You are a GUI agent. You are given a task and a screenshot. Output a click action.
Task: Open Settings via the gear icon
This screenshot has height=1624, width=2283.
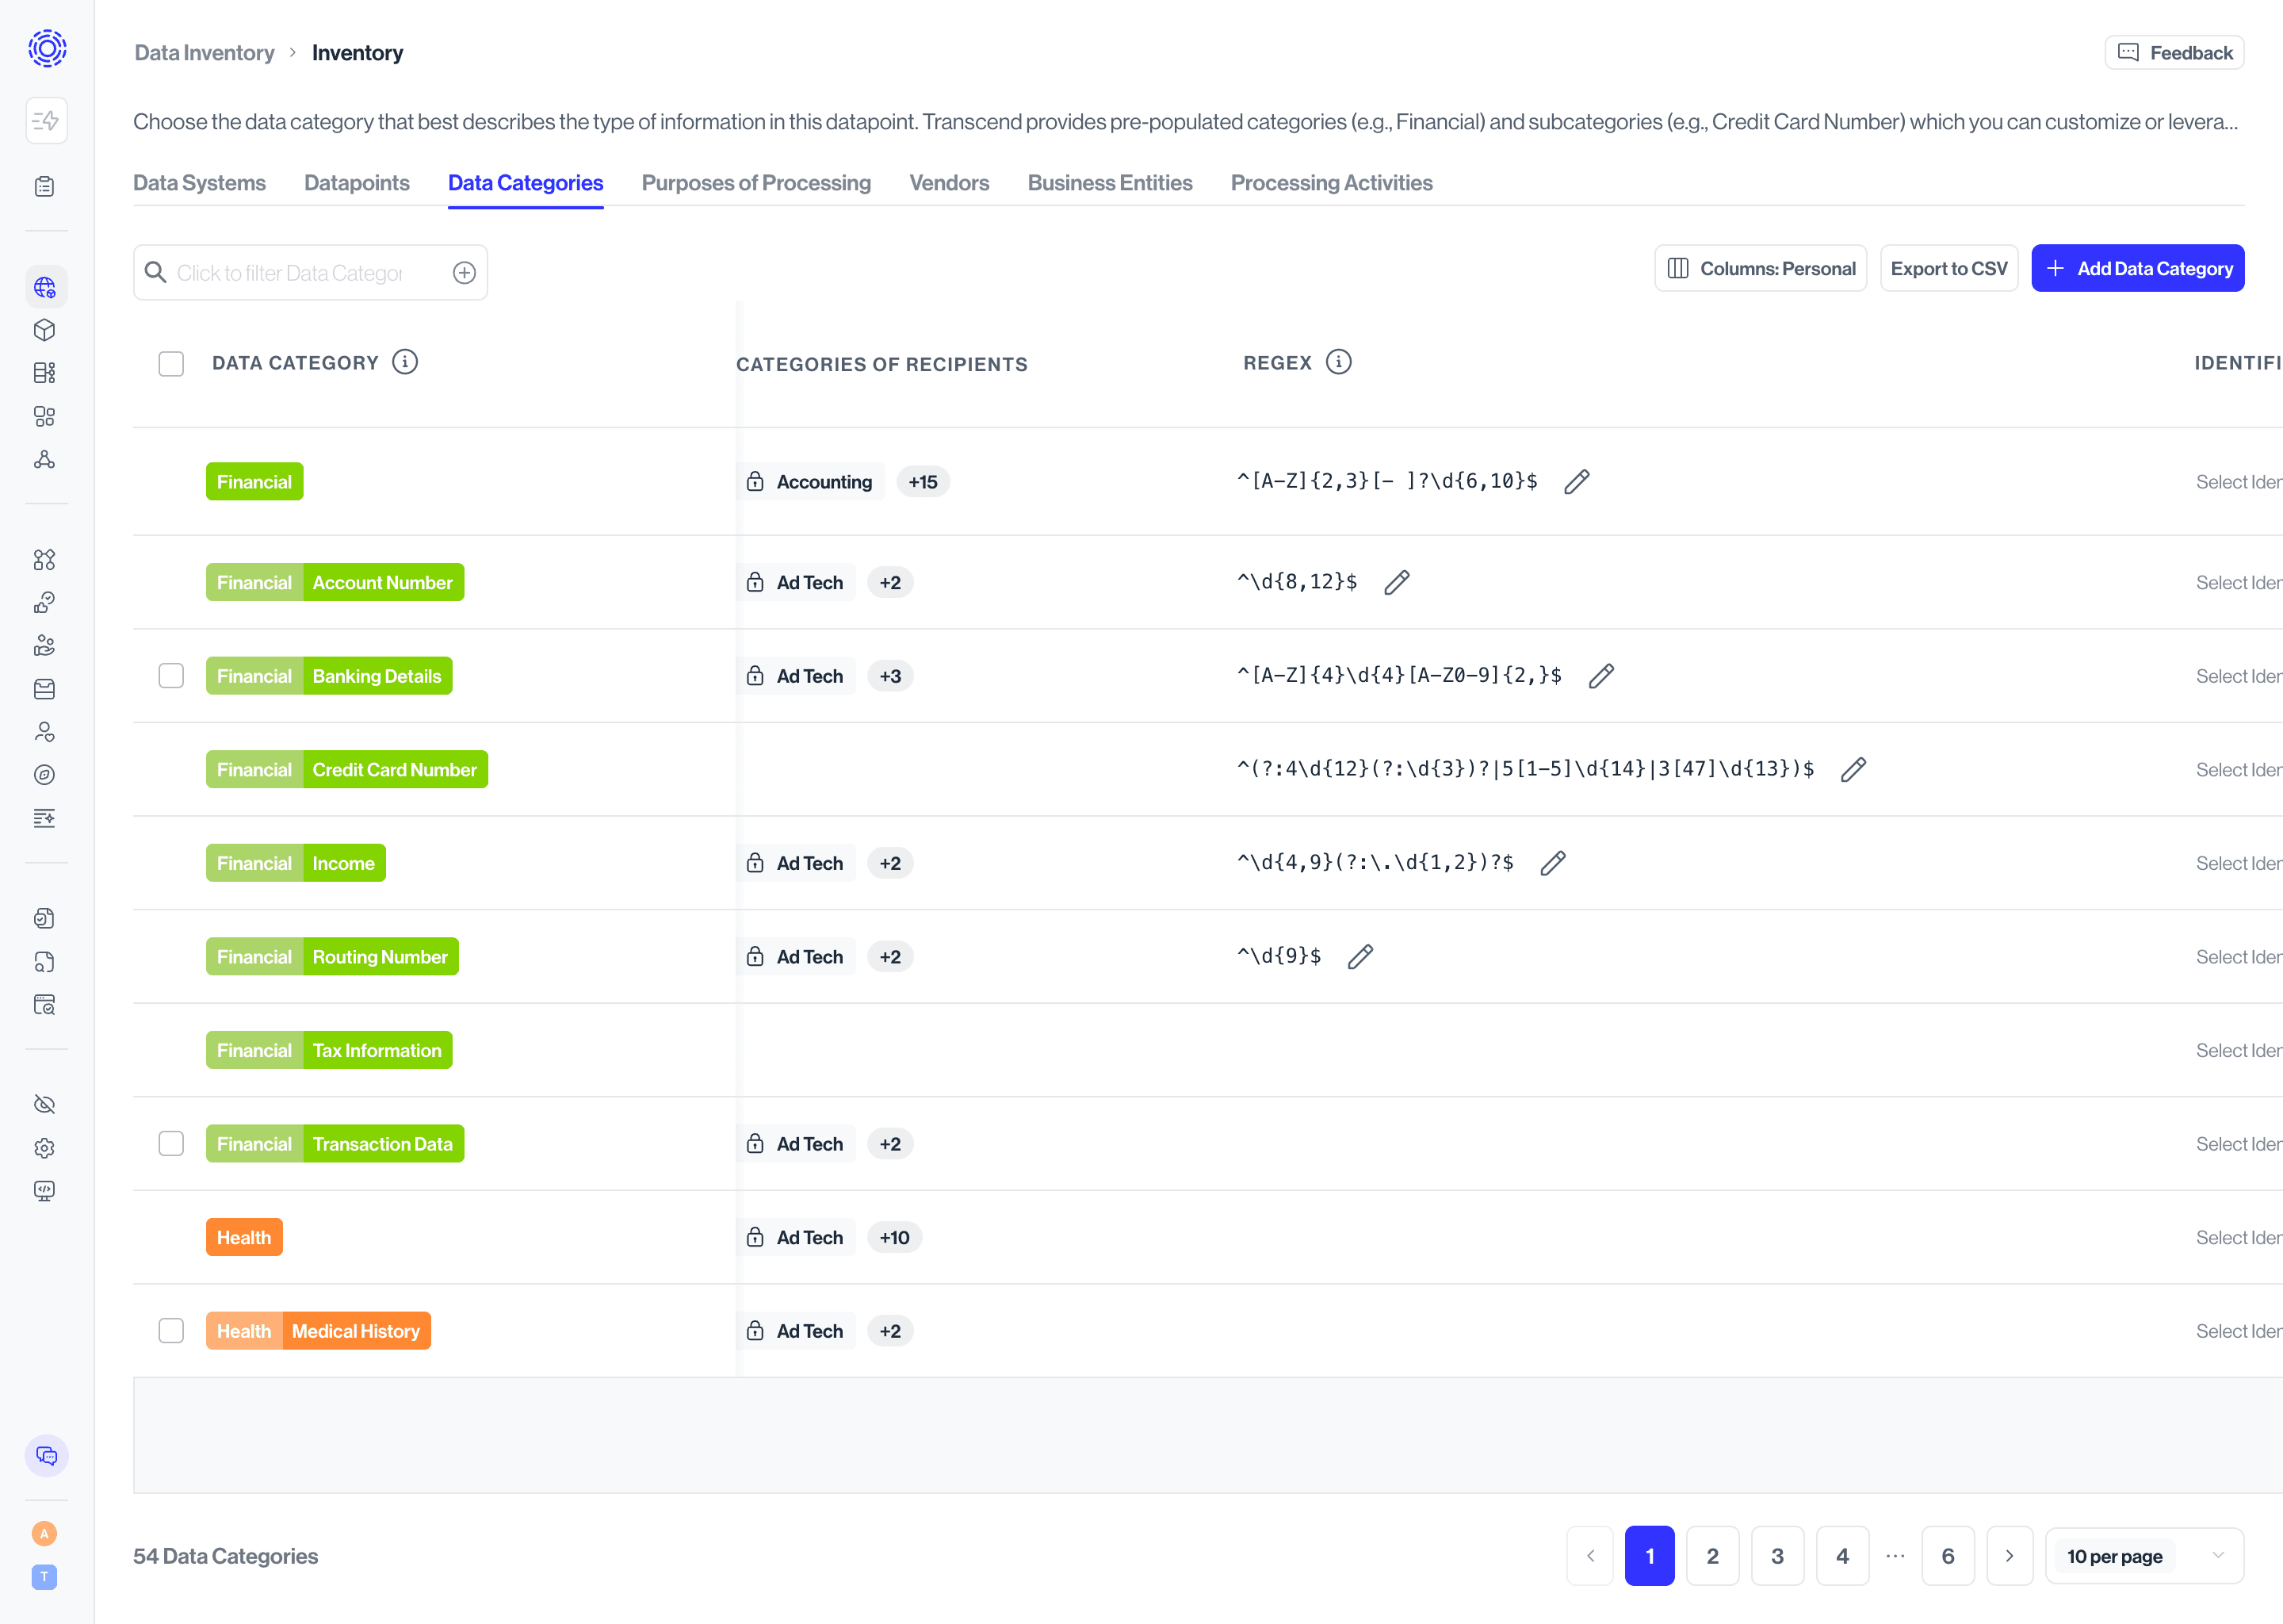[46, 1147]
